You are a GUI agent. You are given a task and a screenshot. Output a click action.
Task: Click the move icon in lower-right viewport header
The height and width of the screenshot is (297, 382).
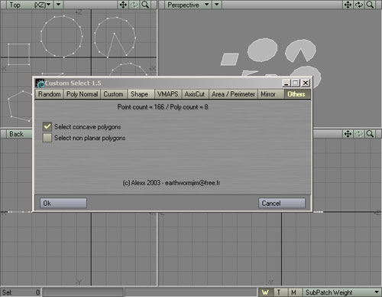pyautogui.click(x=348, y=134)
